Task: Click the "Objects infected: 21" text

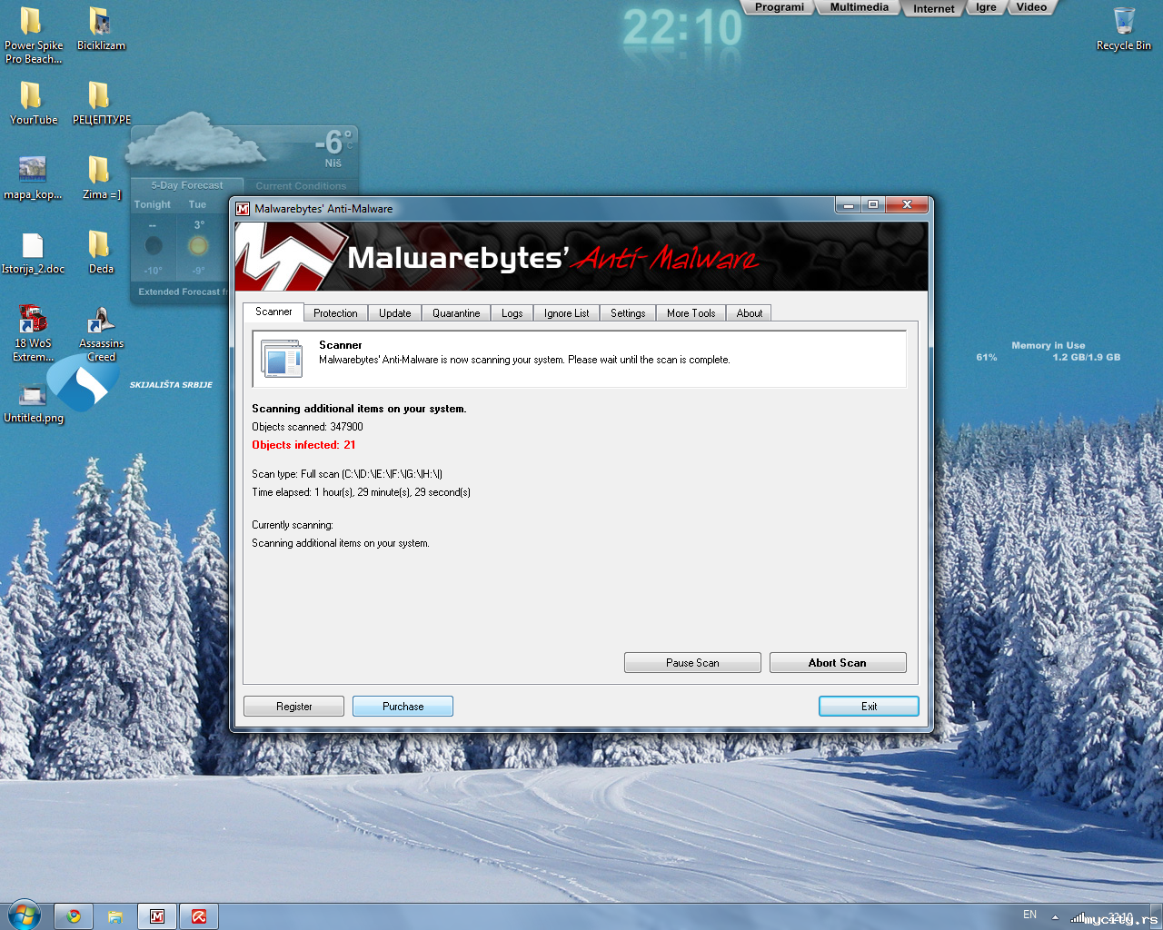Action: pos(303,445)
